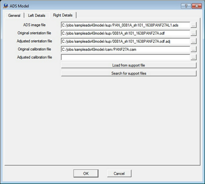
Task: Open the help question mark button
Action: 186,6
